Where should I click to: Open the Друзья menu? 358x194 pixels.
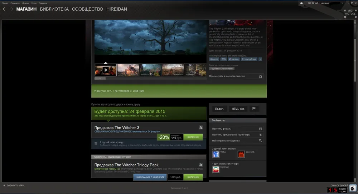[26, 3]
